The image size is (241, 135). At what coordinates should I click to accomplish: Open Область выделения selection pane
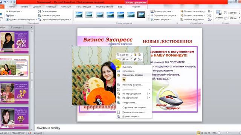(192, 19)
